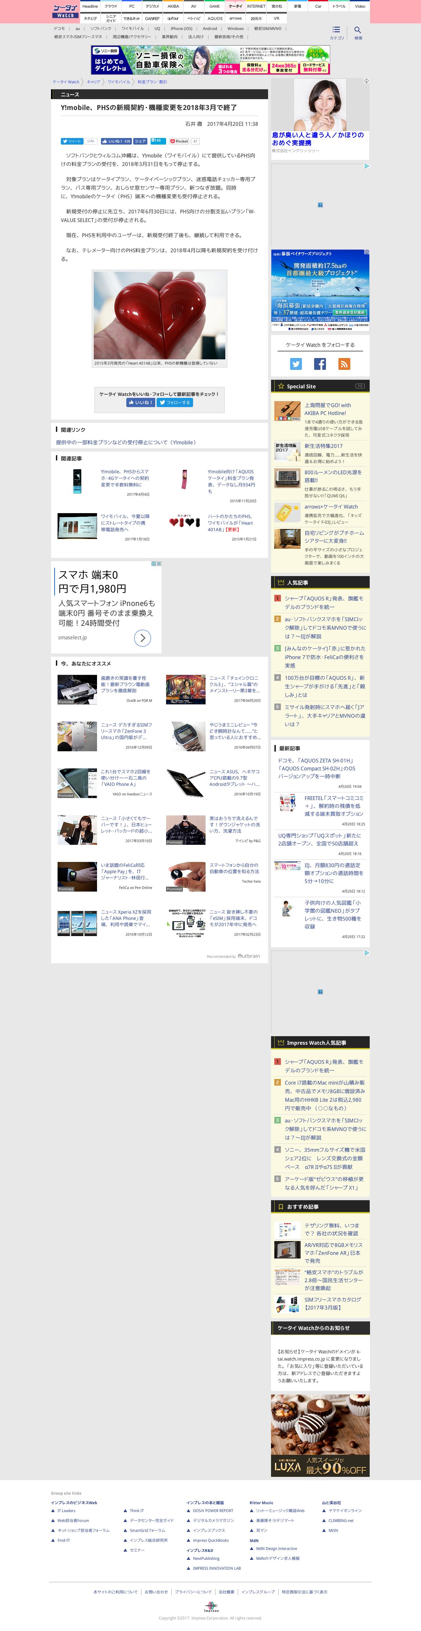Open Special Site link 上海問屋でGO! with AKIBA PC Hotline

[328, 409]
